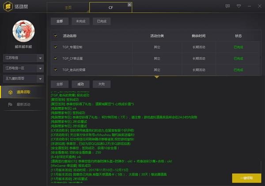Click log line [电脑管家专区] 签到成功
265x186 pixels.
[x=68, y=113]
